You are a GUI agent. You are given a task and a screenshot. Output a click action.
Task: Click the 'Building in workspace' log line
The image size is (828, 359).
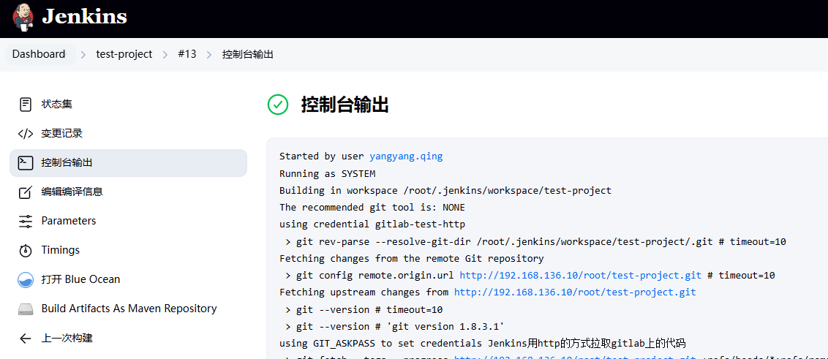(445, 191)
